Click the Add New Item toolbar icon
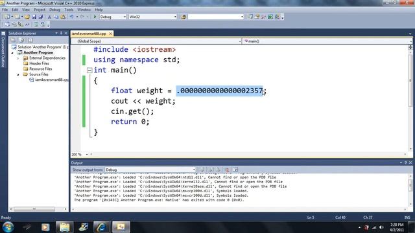Viewport: 415px width, 233px height. [18, 17]
